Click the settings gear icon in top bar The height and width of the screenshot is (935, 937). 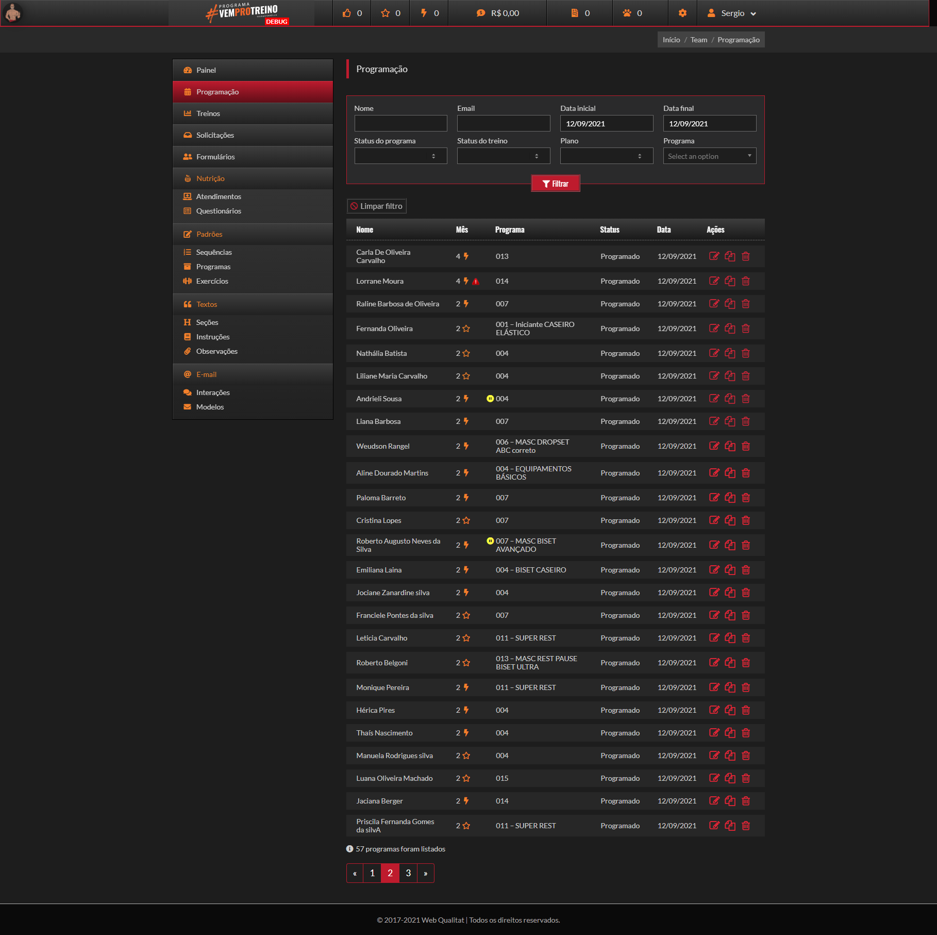pos(682,13)
